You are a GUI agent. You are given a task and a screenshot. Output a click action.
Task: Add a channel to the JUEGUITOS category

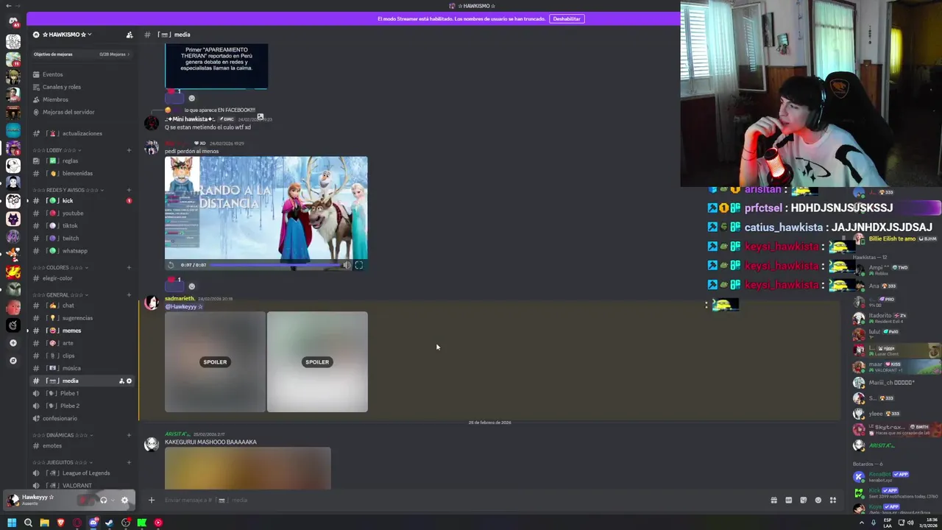(129, 462)
